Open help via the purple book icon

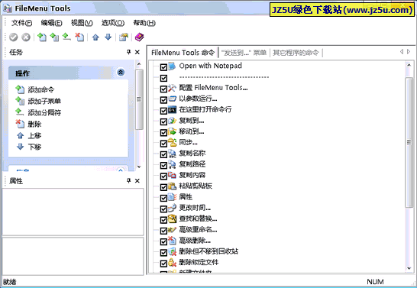click(x=139, y=37)
